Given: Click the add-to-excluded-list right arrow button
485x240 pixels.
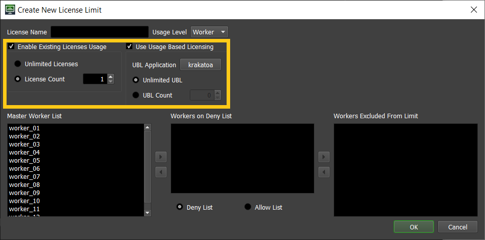Looking at the screenshot, I should pos(324,157).
